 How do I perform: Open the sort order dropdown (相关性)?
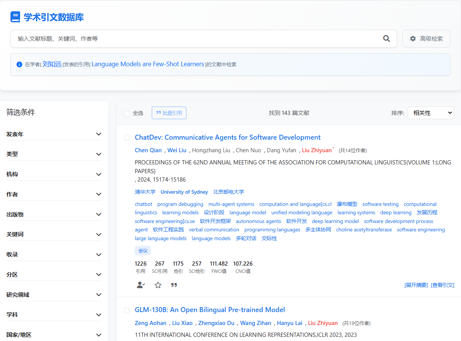[431, 113]
